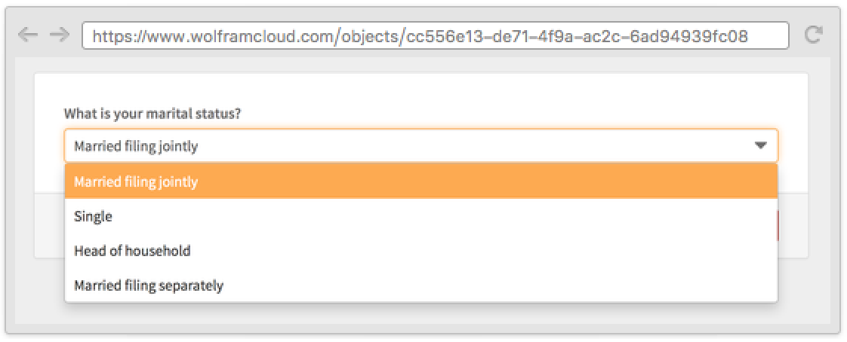Reload the page with the refresh icon
This screenshot has width=847, height=342.
tap(813, 35)
